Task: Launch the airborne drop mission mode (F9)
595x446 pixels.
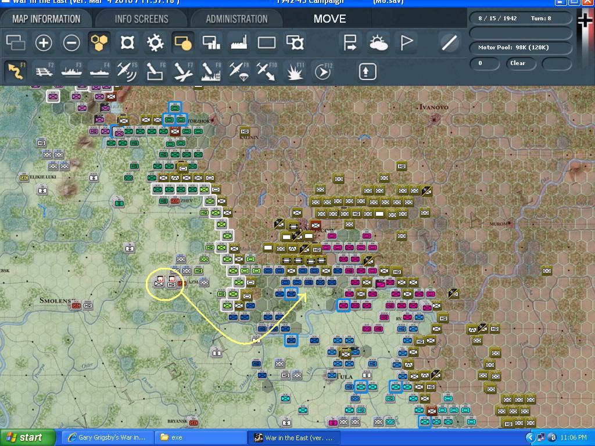Action: (238, 71)
